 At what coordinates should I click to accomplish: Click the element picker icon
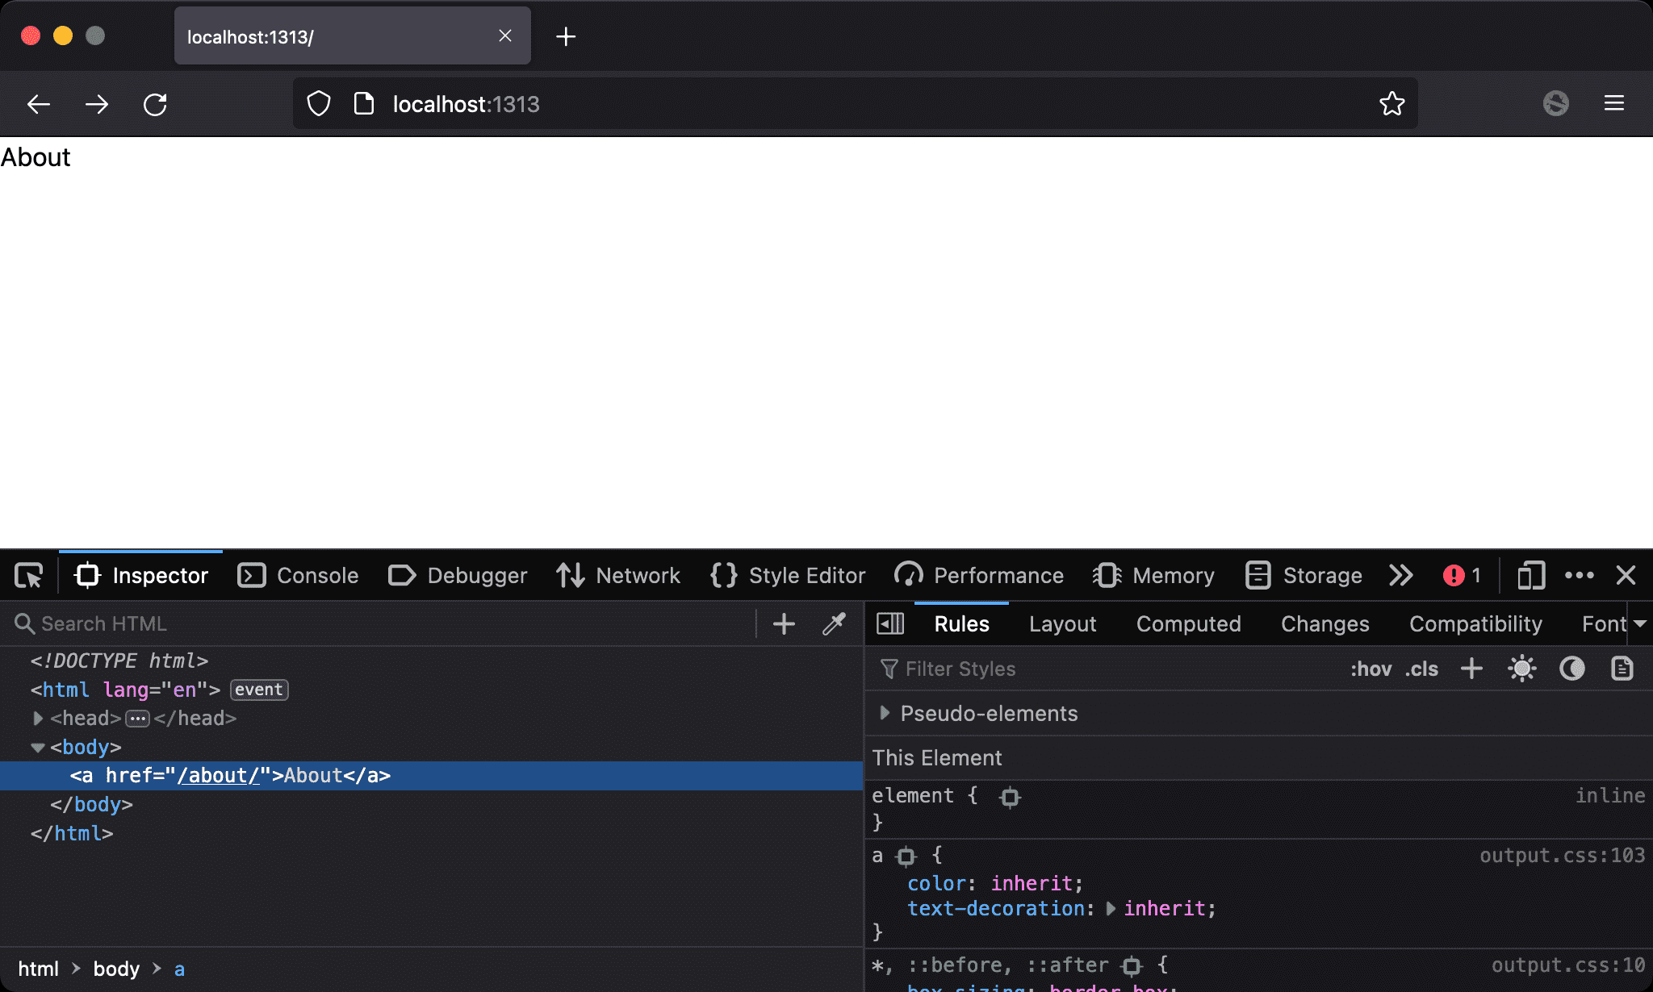29,576
